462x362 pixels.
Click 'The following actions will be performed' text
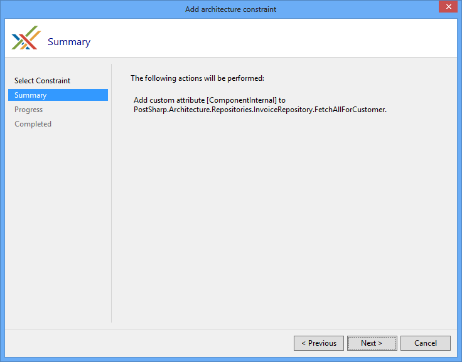(x=197, y=78)
